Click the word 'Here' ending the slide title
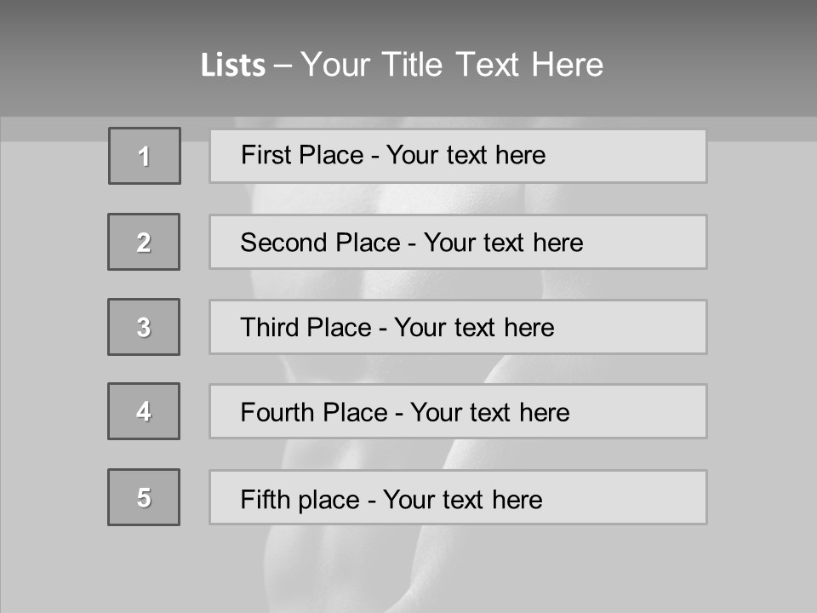 [x=568, y=65]
